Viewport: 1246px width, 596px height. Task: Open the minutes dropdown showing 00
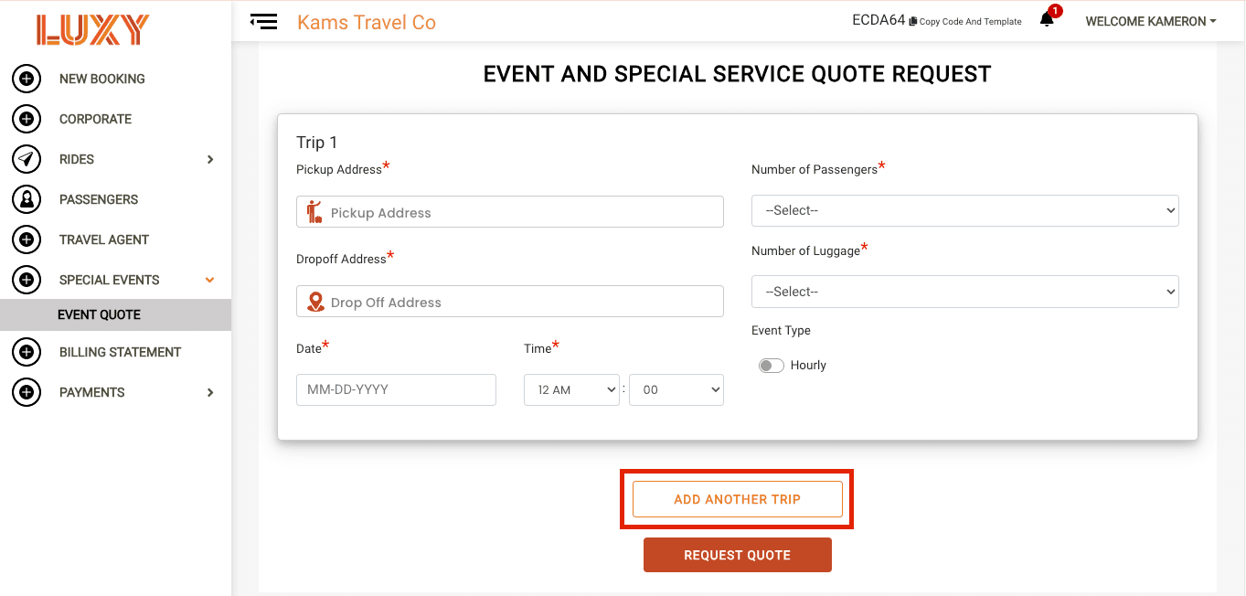(x=676, y=389)
